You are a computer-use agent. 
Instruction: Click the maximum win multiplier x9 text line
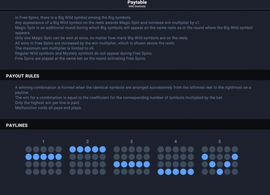click(x=55, y=48)
